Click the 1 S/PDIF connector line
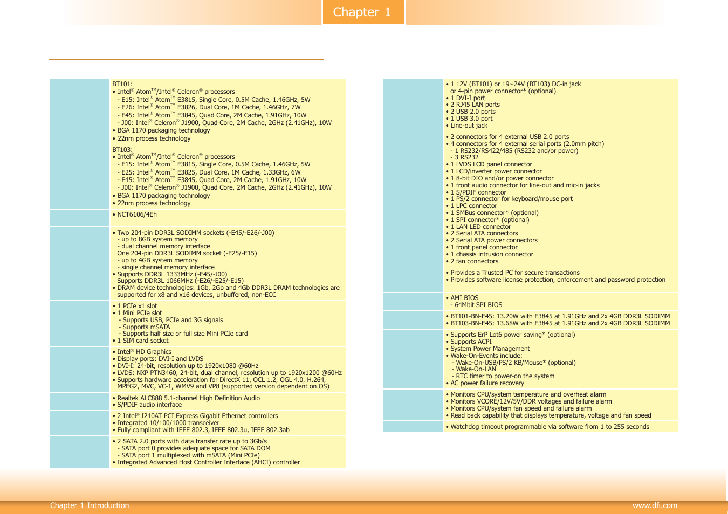728x514 pixels. point(476,192)
